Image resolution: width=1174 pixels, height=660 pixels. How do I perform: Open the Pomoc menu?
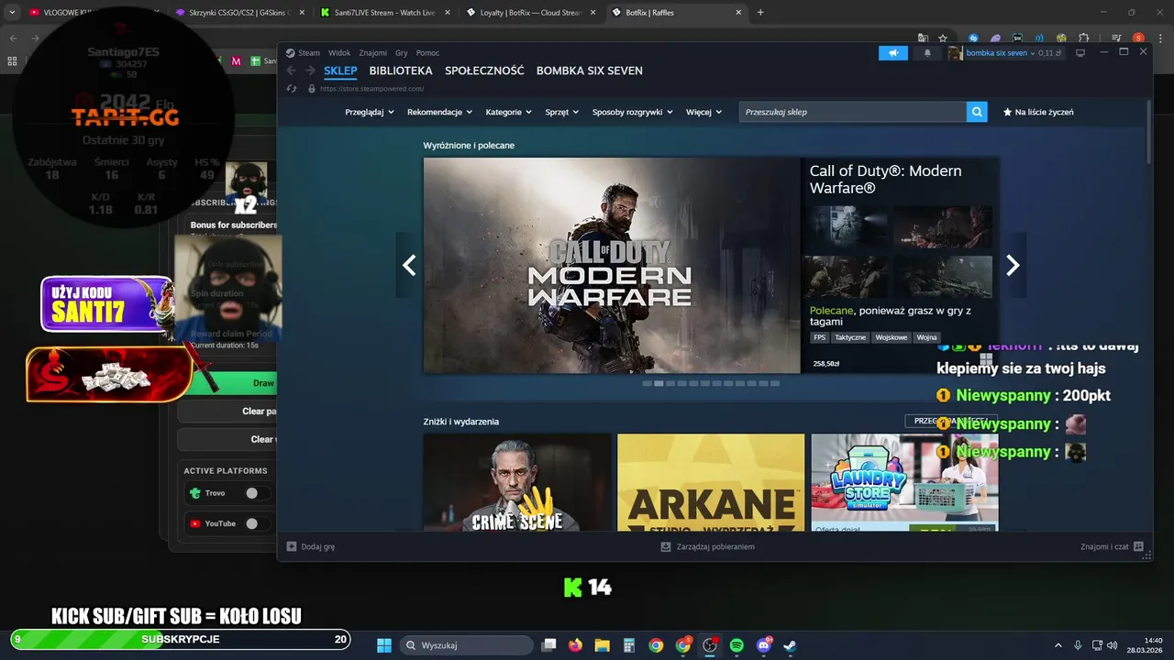point(427,53)
